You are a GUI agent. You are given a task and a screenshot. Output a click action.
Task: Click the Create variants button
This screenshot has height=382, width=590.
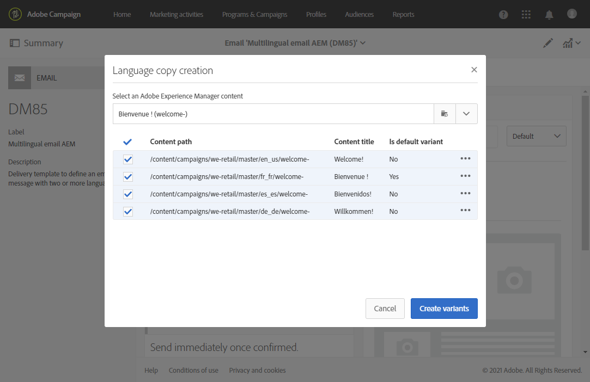pos(444,309)
